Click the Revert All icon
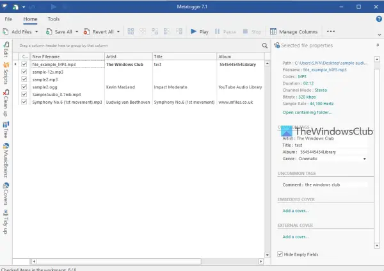Screen dimensions: 384x271 tap(86, 31)
